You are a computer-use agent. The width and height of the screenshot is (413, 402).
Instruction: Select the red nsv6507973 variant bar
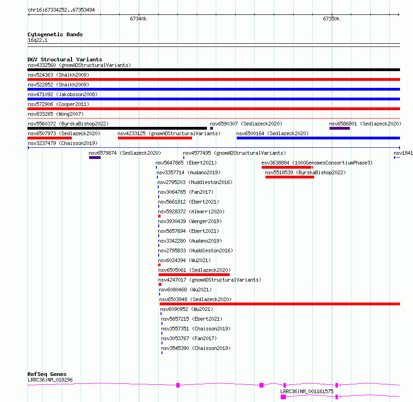[x=50, y=138]
